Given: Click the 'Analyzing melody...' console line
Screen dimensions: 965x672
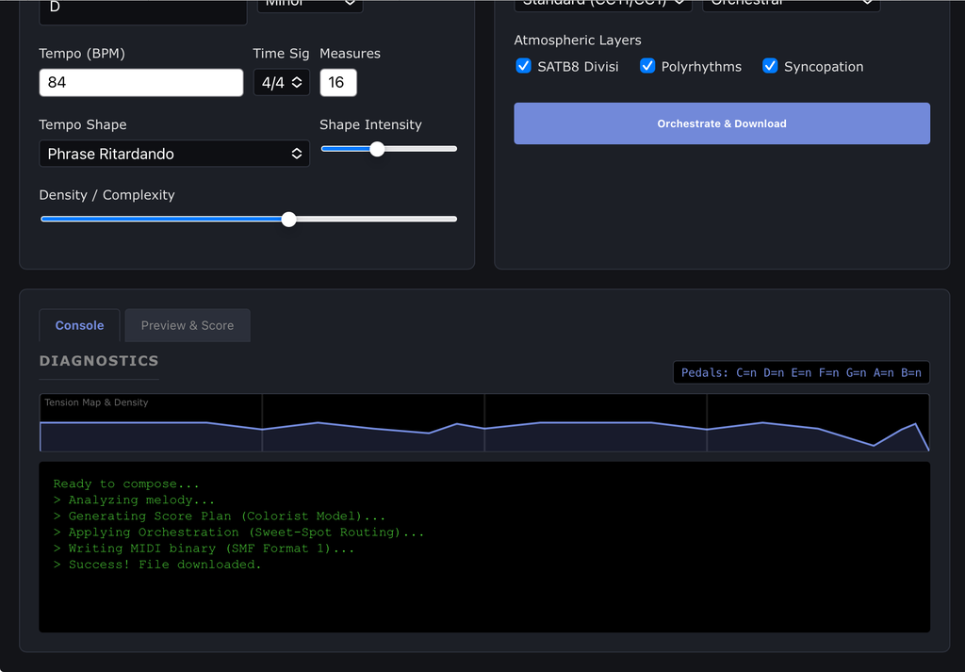Looking at the screenshot, I should 134,500.
